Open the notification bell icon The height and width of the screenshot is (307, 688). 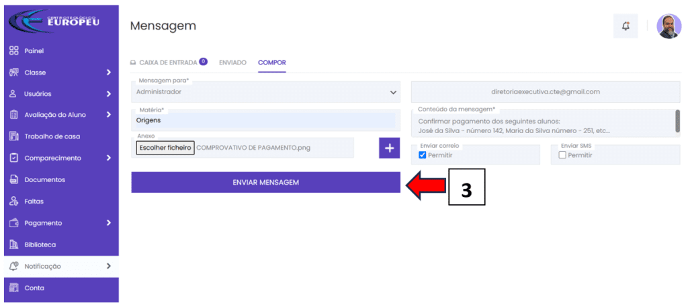click(626, 26)
